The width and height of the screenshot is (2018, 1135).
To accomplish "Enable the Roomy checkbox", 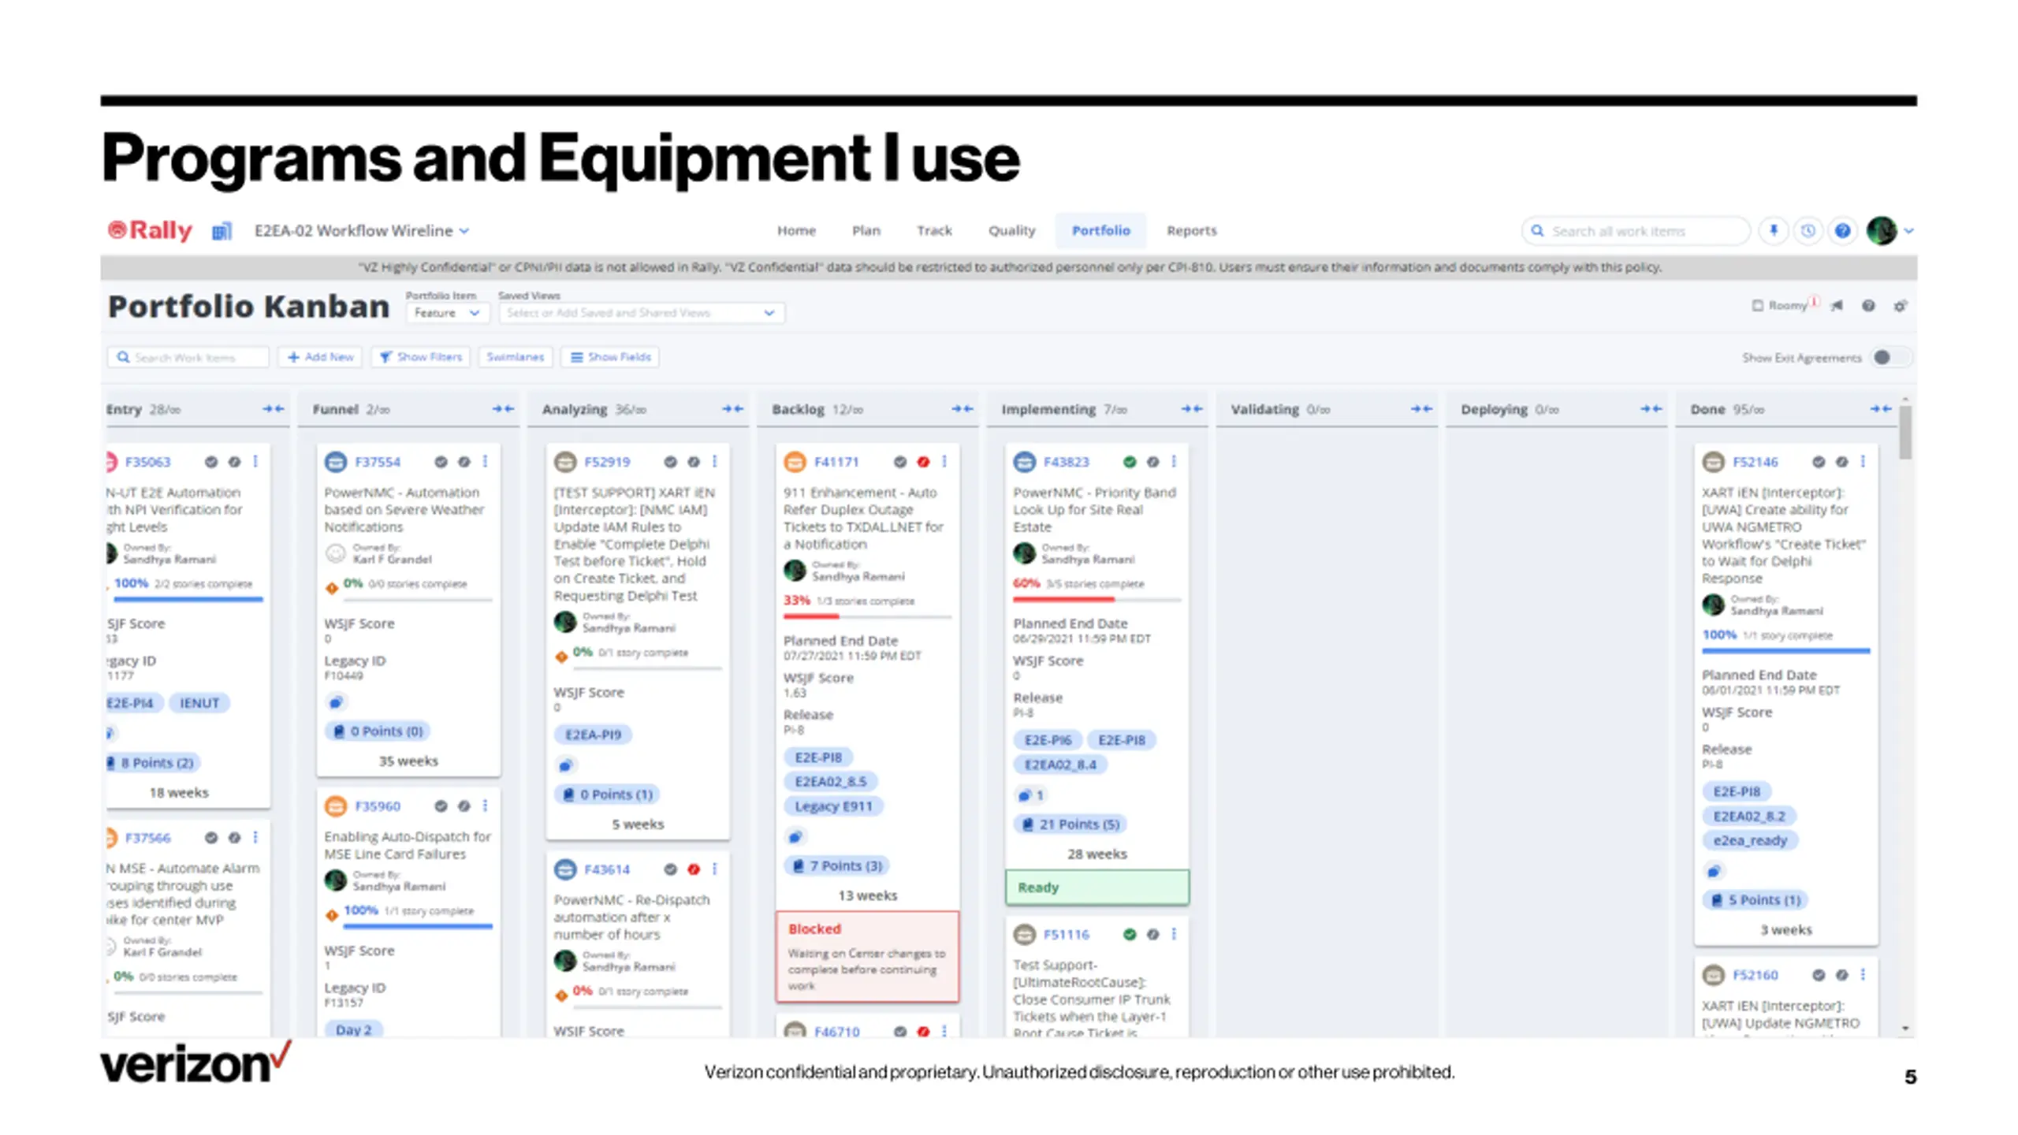I will 1757,305.
